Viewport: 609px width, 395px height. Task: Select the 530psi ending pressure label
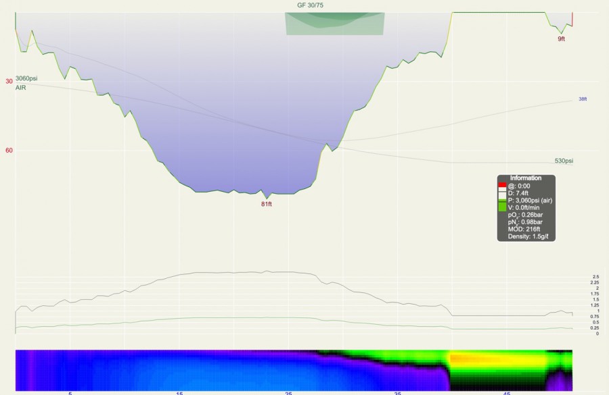[564, 161]
